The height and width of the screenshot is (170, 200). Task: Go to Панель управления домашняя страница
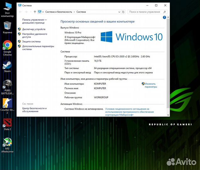35,21
